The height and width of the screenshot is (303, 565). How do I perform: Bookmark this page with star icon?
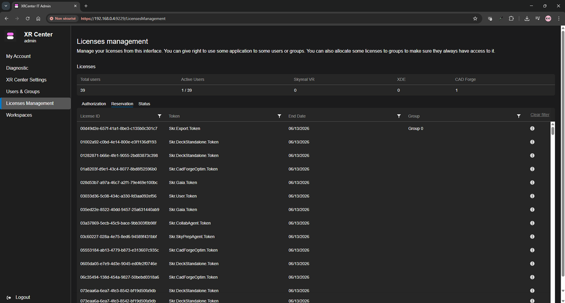click(475, 19)
